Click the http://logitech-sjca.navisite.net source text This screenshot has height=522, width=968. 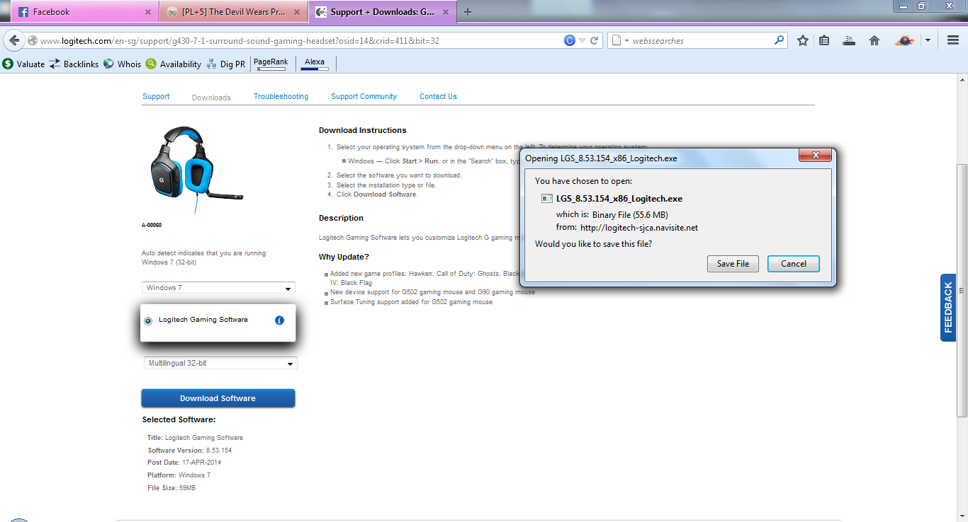(639, 228)
